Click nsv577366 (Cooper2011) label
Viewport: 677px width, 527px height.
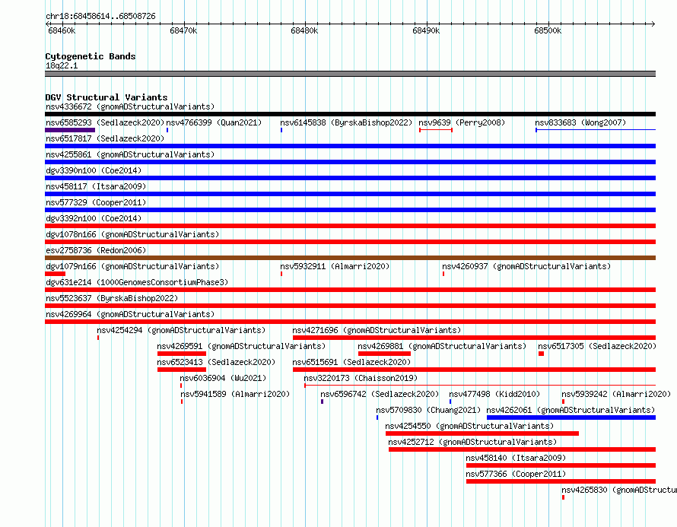click(x=516, y=474)
